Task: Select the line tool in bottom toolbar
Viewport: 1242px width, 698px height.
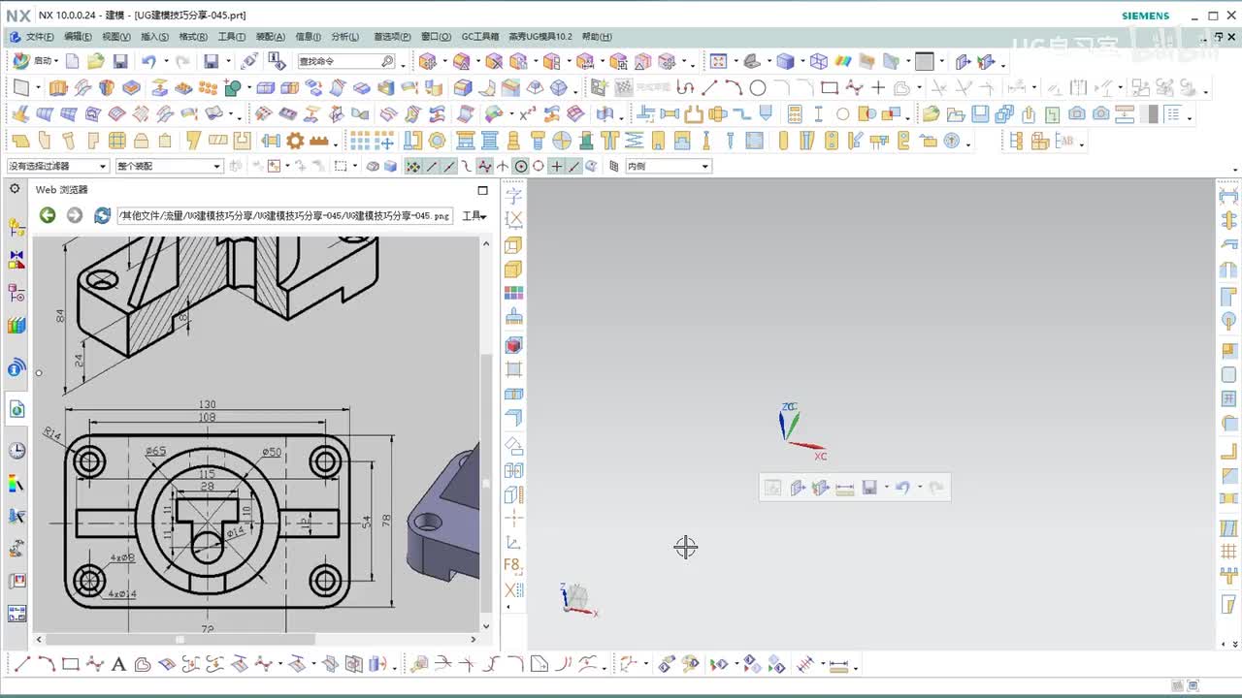Action: click(21, 665)
